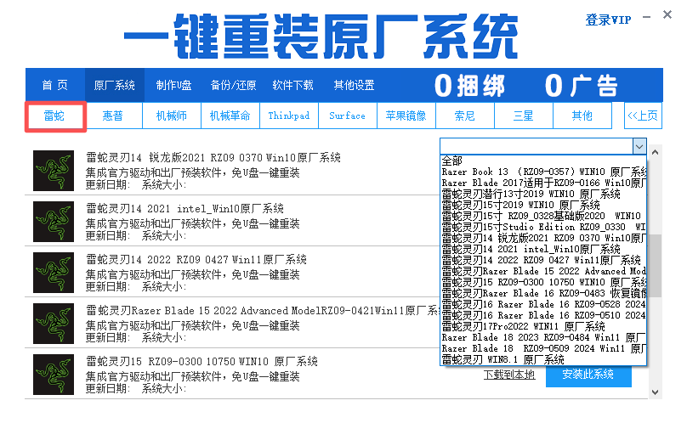Select list title 雷蛇灵刃14 锐龙版2021 RZ09 0370
Screen dimensions: 687x423
(213, 158)
